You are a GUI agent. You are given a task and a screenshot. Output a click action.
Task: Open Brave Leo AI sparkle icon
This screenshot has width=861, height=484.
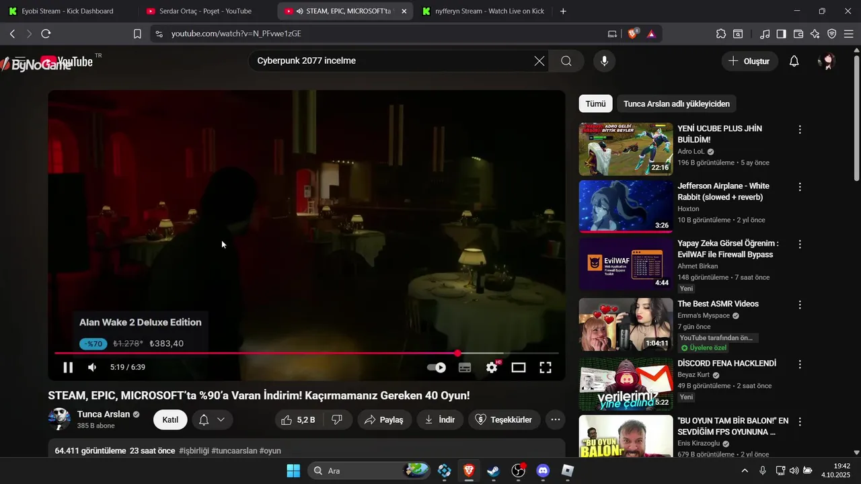pos(815,34)
